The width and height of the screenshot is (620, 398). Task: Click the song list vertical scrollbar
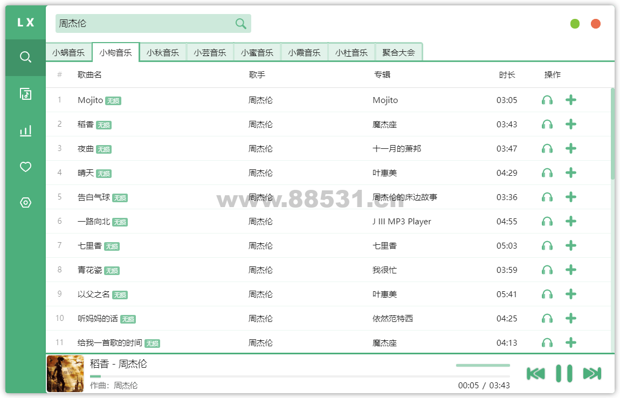(612, 134)
